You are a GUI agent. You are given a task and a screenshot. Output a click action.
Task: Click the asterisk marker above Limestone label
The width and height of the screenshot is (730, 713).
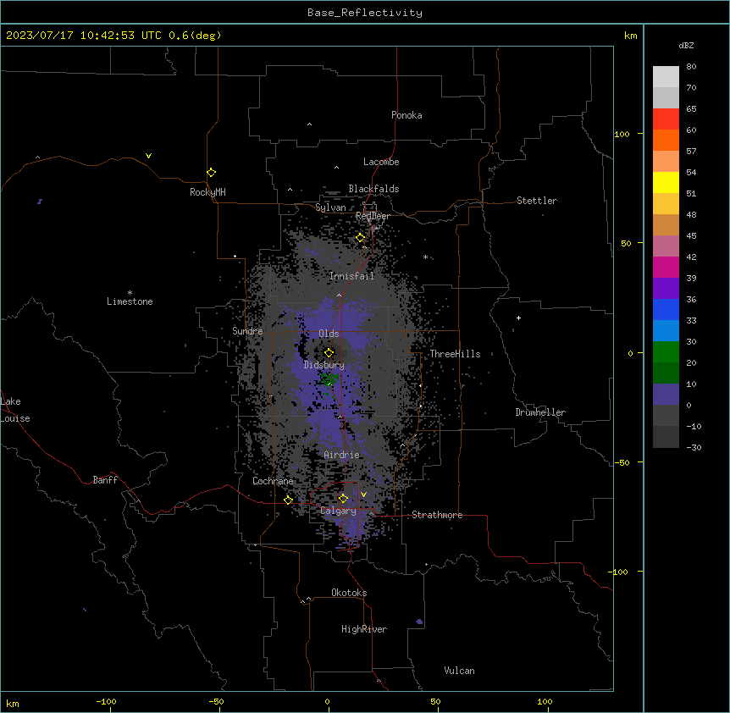tap(130, 293)
